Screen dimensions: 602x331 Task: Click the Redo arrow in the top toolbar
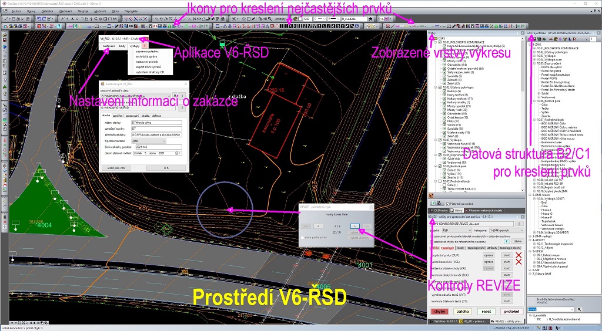[45, 19]
